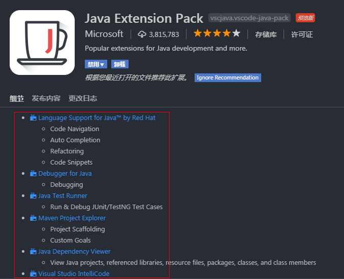Screen dimensions: 344x279
Task: Click the Ignore Recommendation button
Action: point(228,77)
